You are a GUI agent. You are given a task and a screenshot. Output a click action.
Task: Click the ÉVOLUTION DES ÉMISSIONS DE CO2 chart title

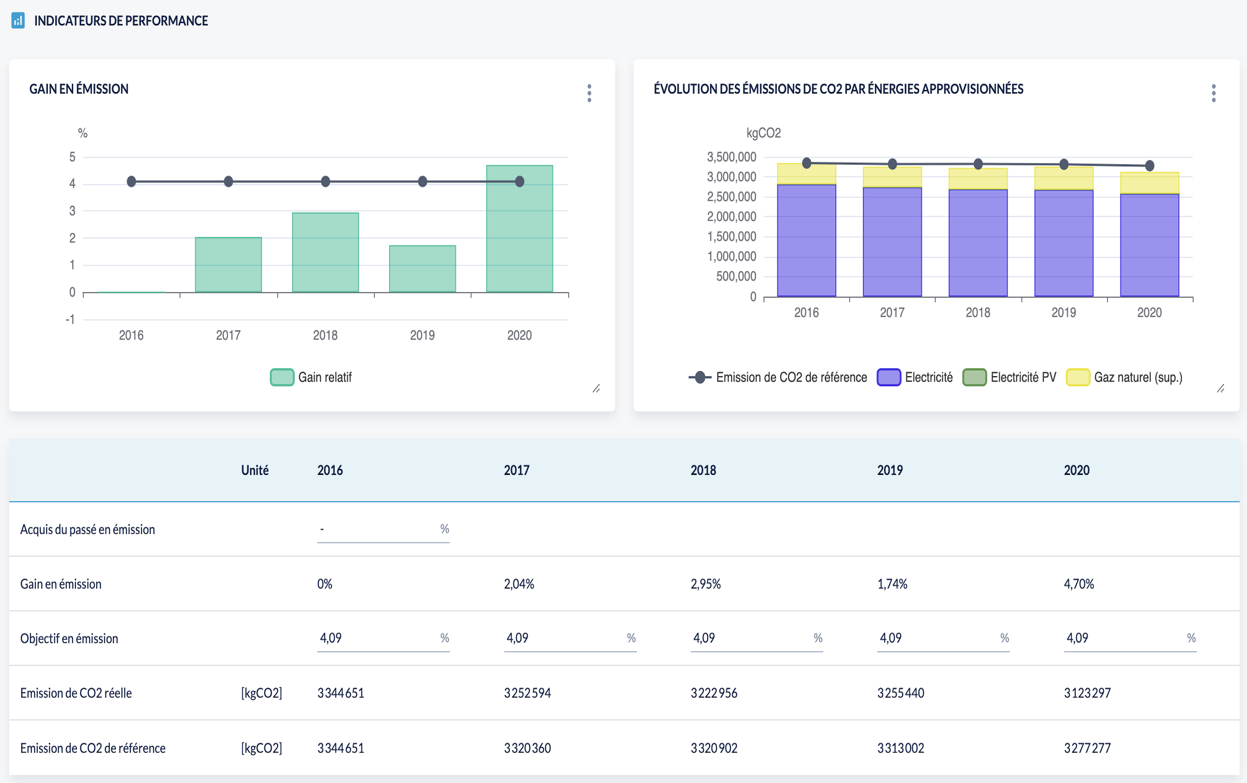839,89
